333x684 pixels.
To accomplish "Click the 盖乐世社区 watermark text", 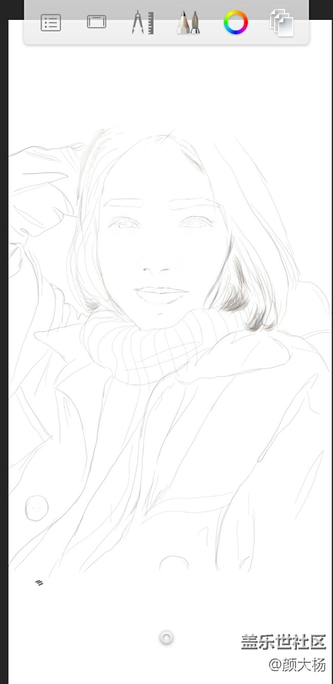I will click(x=283, y=642).
